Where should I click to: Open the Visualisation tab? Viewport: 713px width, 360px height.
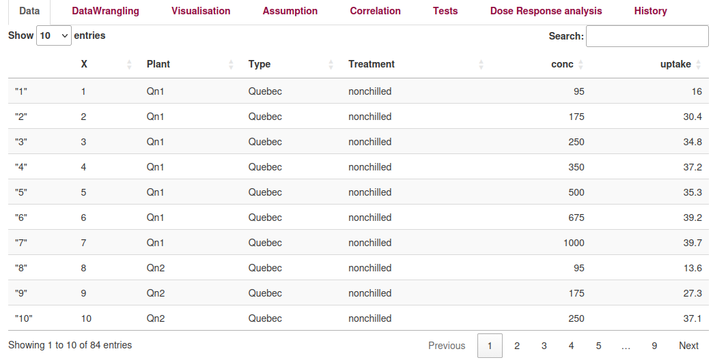point(201,11)
